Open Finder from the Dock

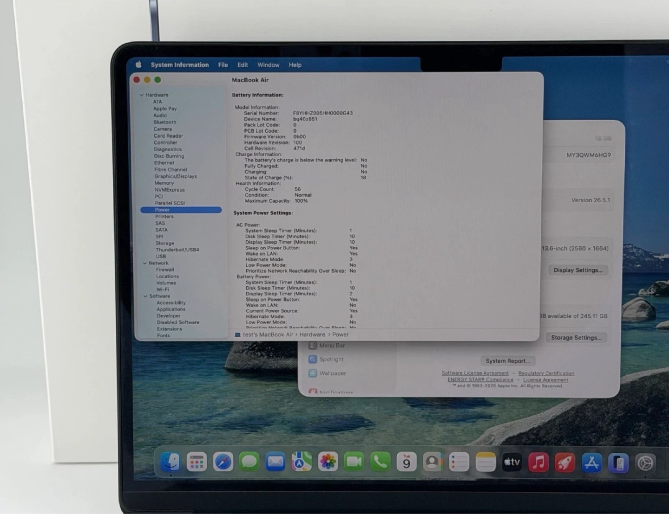coord(171,462)
